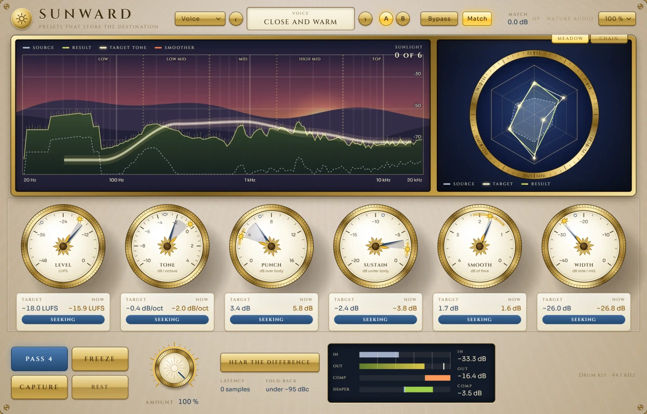647x414 pixels.
Task: Click the Tone dial needle
Action: point(172,233)
